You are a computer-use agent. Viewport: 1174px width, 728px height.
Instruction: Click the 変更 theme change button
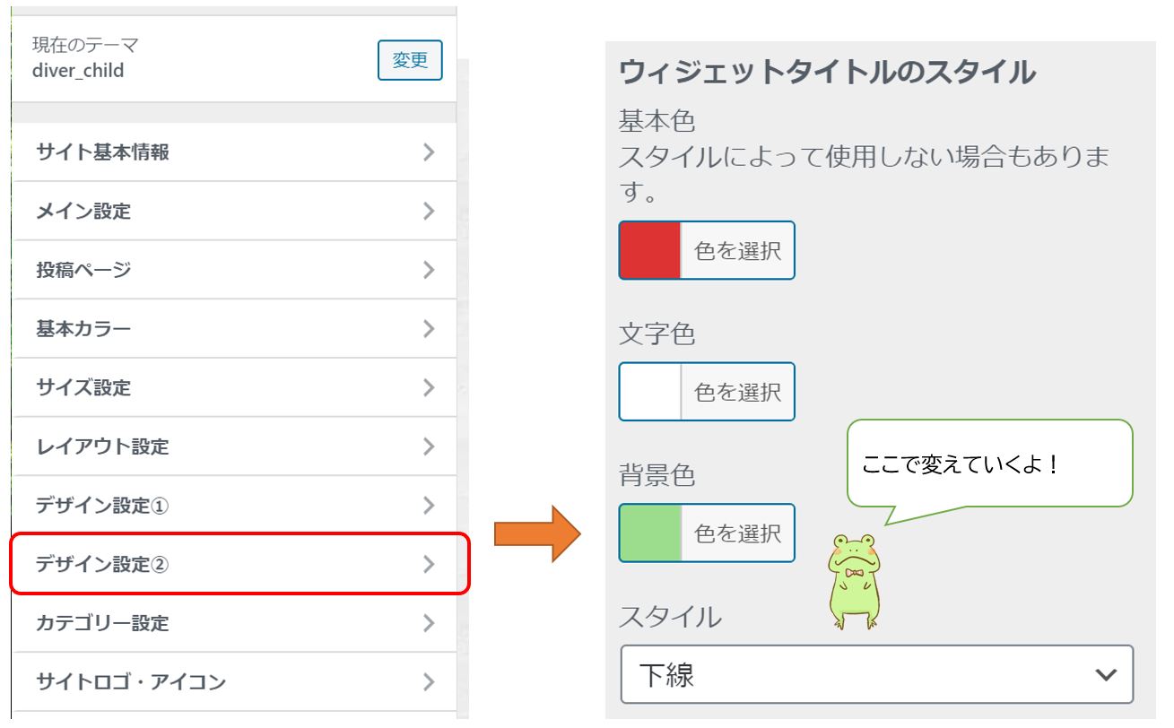click(410, 60)
